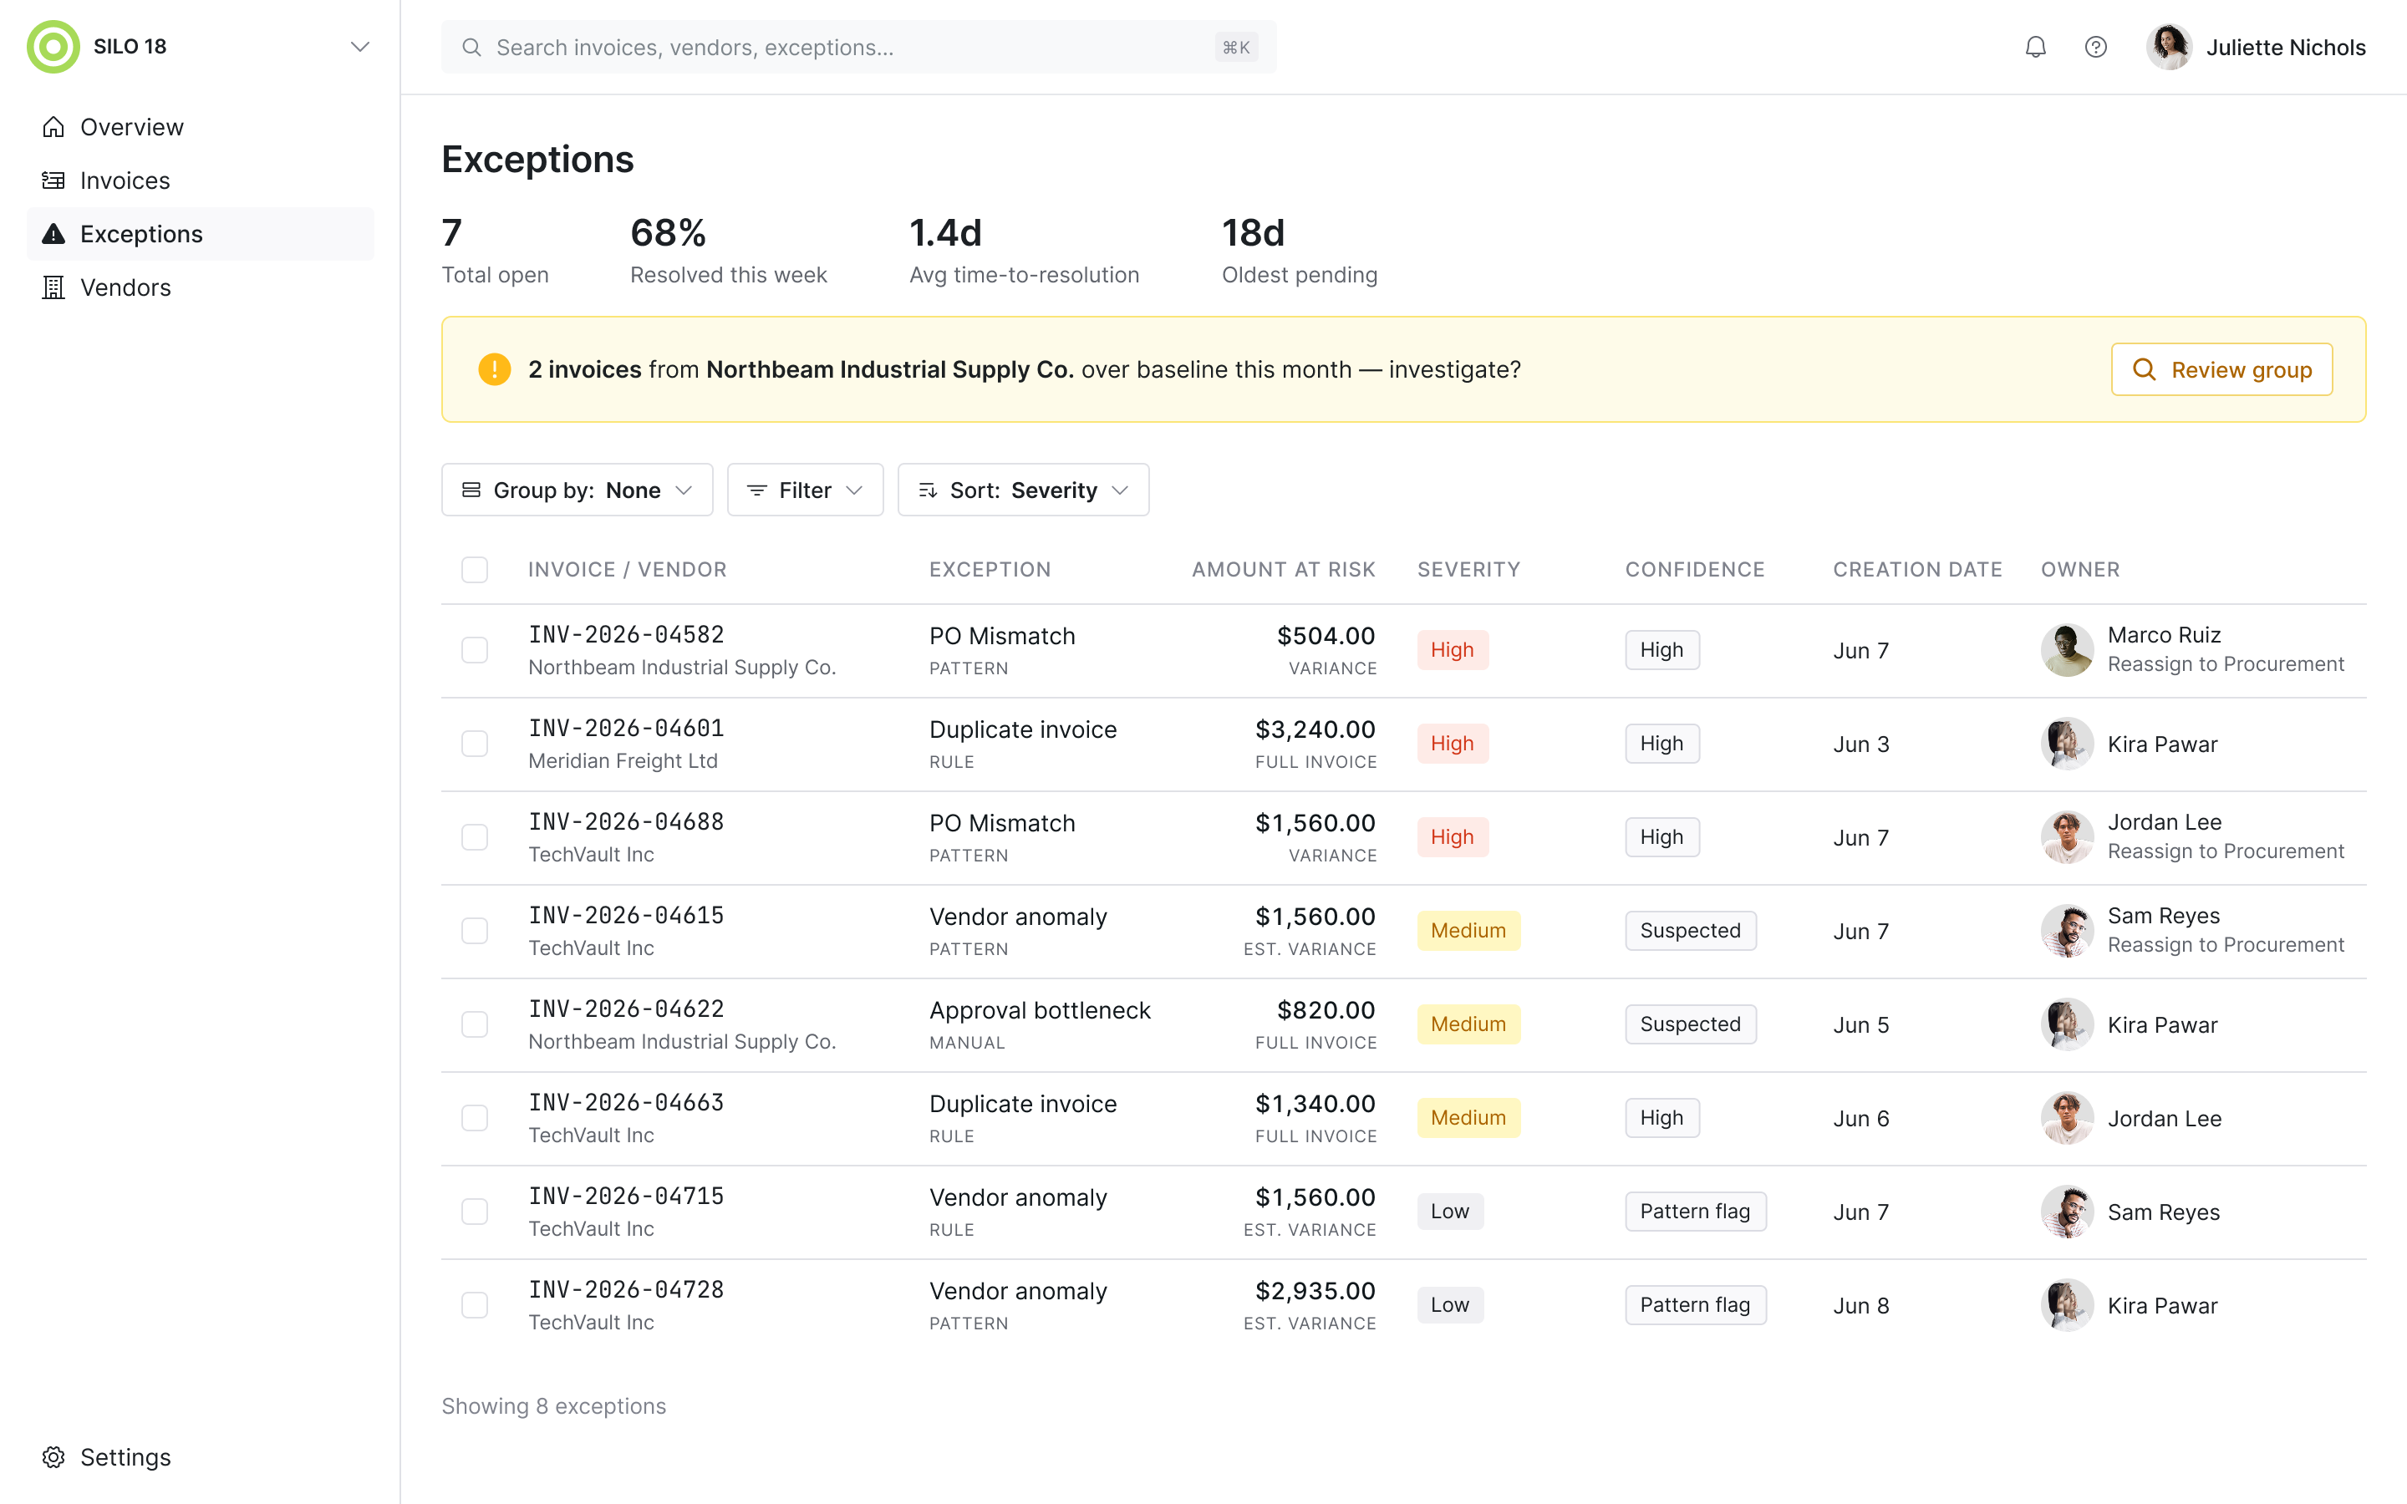Viewport: 2407px width, 1504px height.
Task: Tick checkbox for INV-2026-04728 row
Action: (475, 1305)
